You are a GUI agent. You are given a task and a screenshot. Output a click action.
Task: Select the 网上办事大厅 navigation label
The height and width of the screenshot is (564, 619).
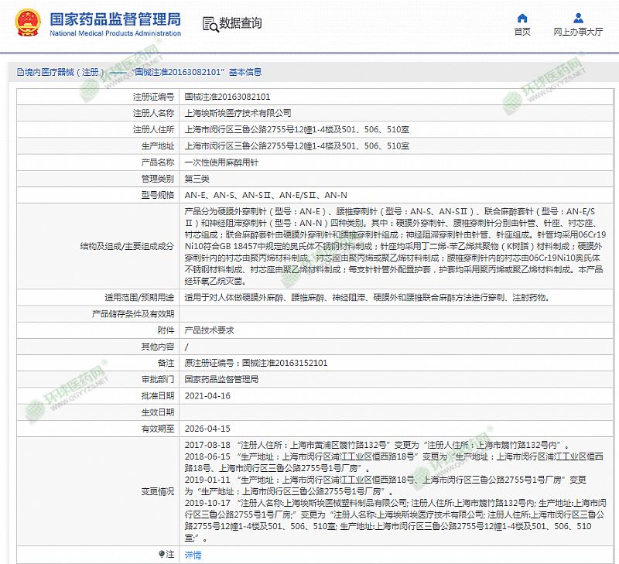578,32
